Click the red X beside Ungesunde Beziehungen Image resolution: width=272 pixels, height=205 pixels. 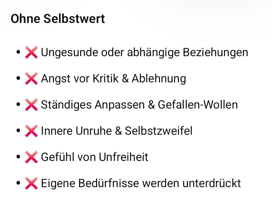click(x=31, y=53)
